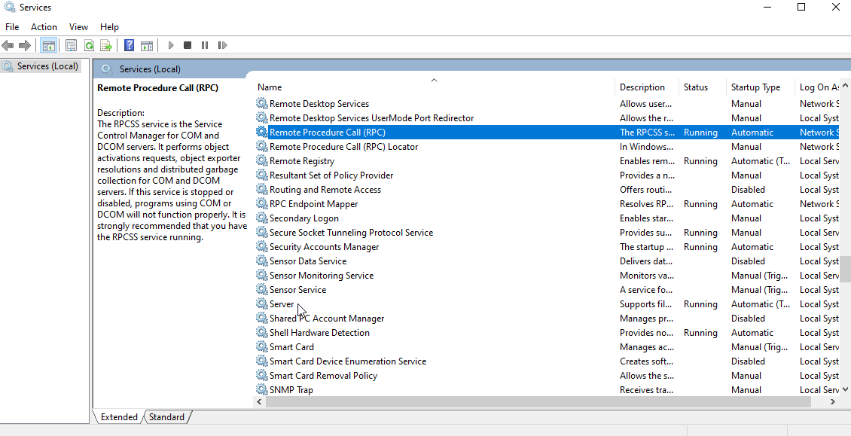Image resolution: width=851 pixels, height=436 pixels.
Task: Click the Forward arrow toolbar icon
Action: coord(24,46)
